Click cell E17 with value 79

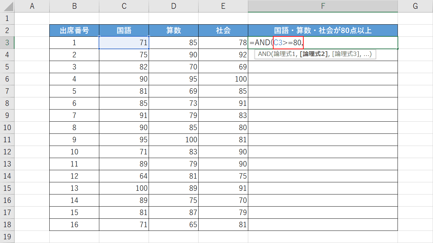click(x=223, y=212)
